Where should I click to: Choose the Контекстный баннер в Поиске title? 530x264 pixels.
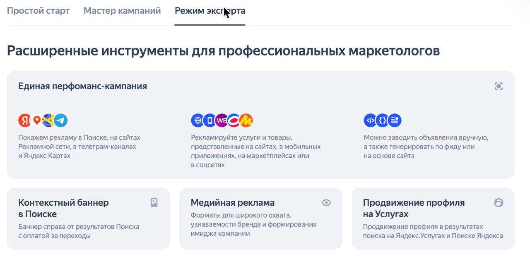pos(63,208)
